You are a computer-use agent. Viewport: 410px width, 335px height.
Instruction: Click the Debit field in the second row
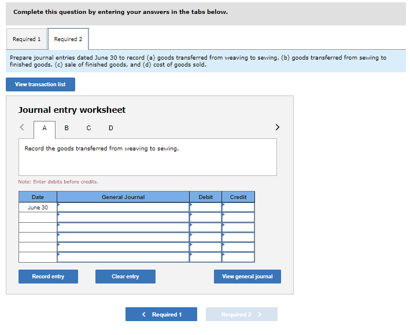click(205, 217)
